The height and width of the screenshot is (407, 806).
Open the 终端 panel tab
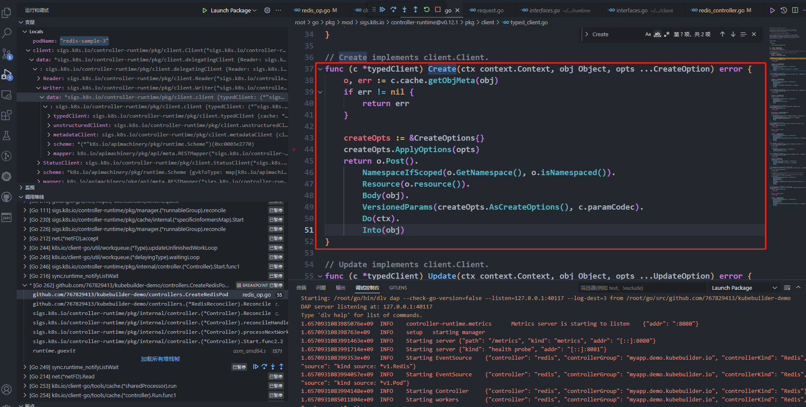click(x=301, y=288)
